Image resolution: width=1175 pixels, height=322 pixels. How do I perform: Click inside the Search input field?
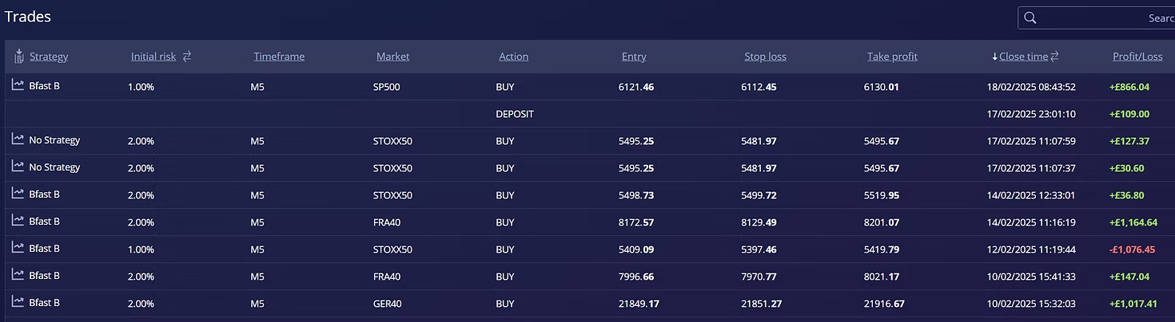1103,18
